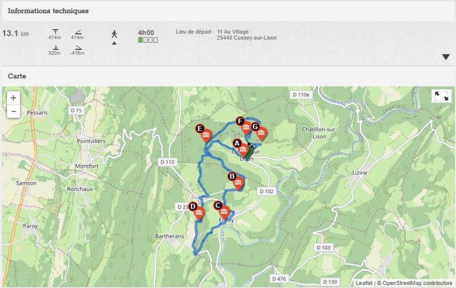Collapse the Informations techniques section header
The width and height of the screenshot is (456, 288).
tap(48, 11)
